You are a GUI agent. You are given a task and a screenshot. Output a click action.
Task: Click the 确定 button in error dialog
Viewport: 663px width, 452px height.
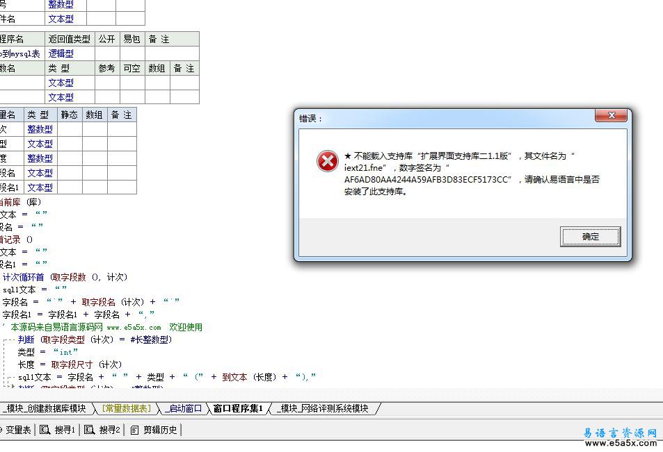pyautogui.click(x=590, y=236)
